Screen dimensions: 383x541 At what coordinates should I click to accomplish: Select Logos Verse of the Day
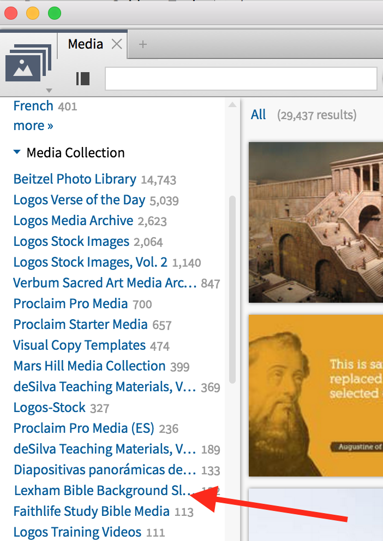[x=79, y=200]
